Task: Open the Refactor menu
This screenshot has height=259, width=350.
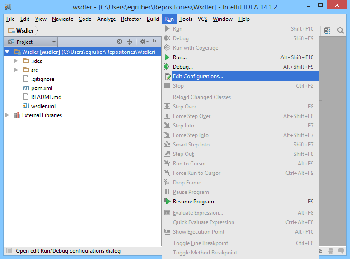Action: (131, 19)
